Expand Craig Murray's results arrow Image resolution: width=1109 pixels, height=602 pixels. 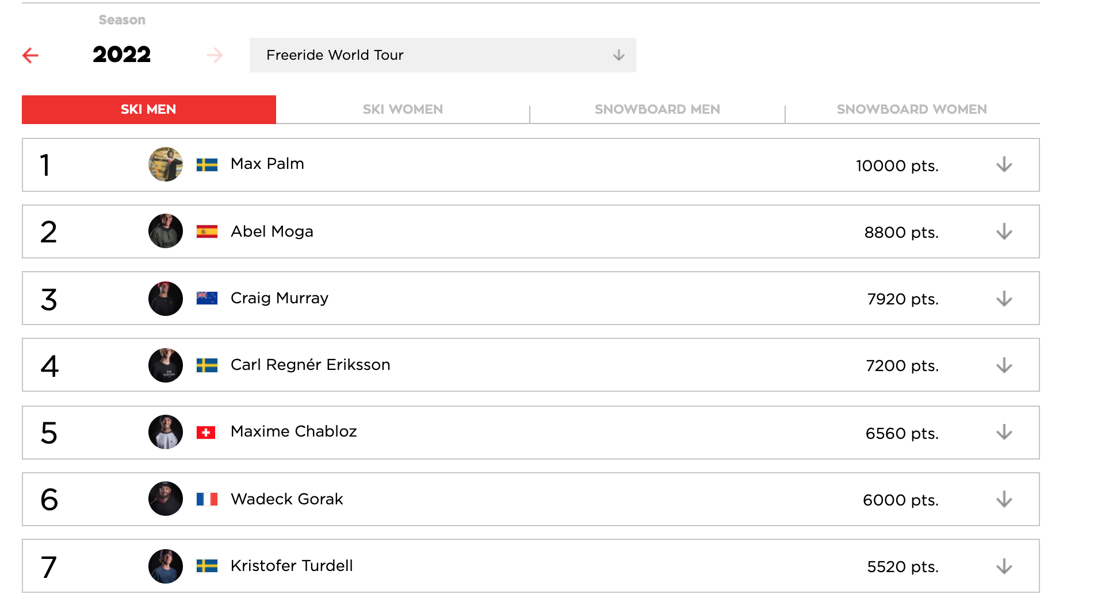click(x=1004, y=299)
